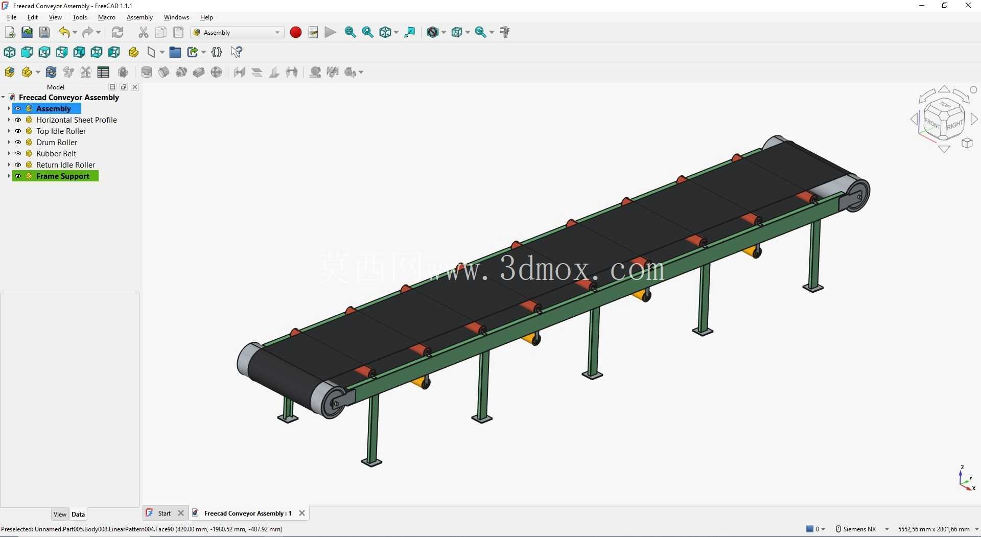Create a new Part container
This screenshot has width=981, height=537.
click(x=134, y=52)
